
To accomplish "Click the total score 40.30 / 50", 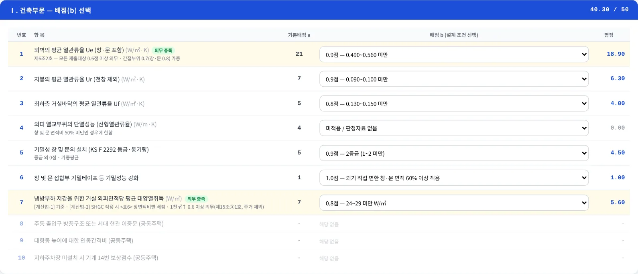I will (x=609, y=9).
